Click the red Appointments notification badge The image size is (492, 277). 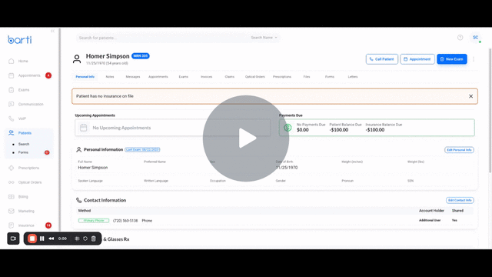[48, 75]
